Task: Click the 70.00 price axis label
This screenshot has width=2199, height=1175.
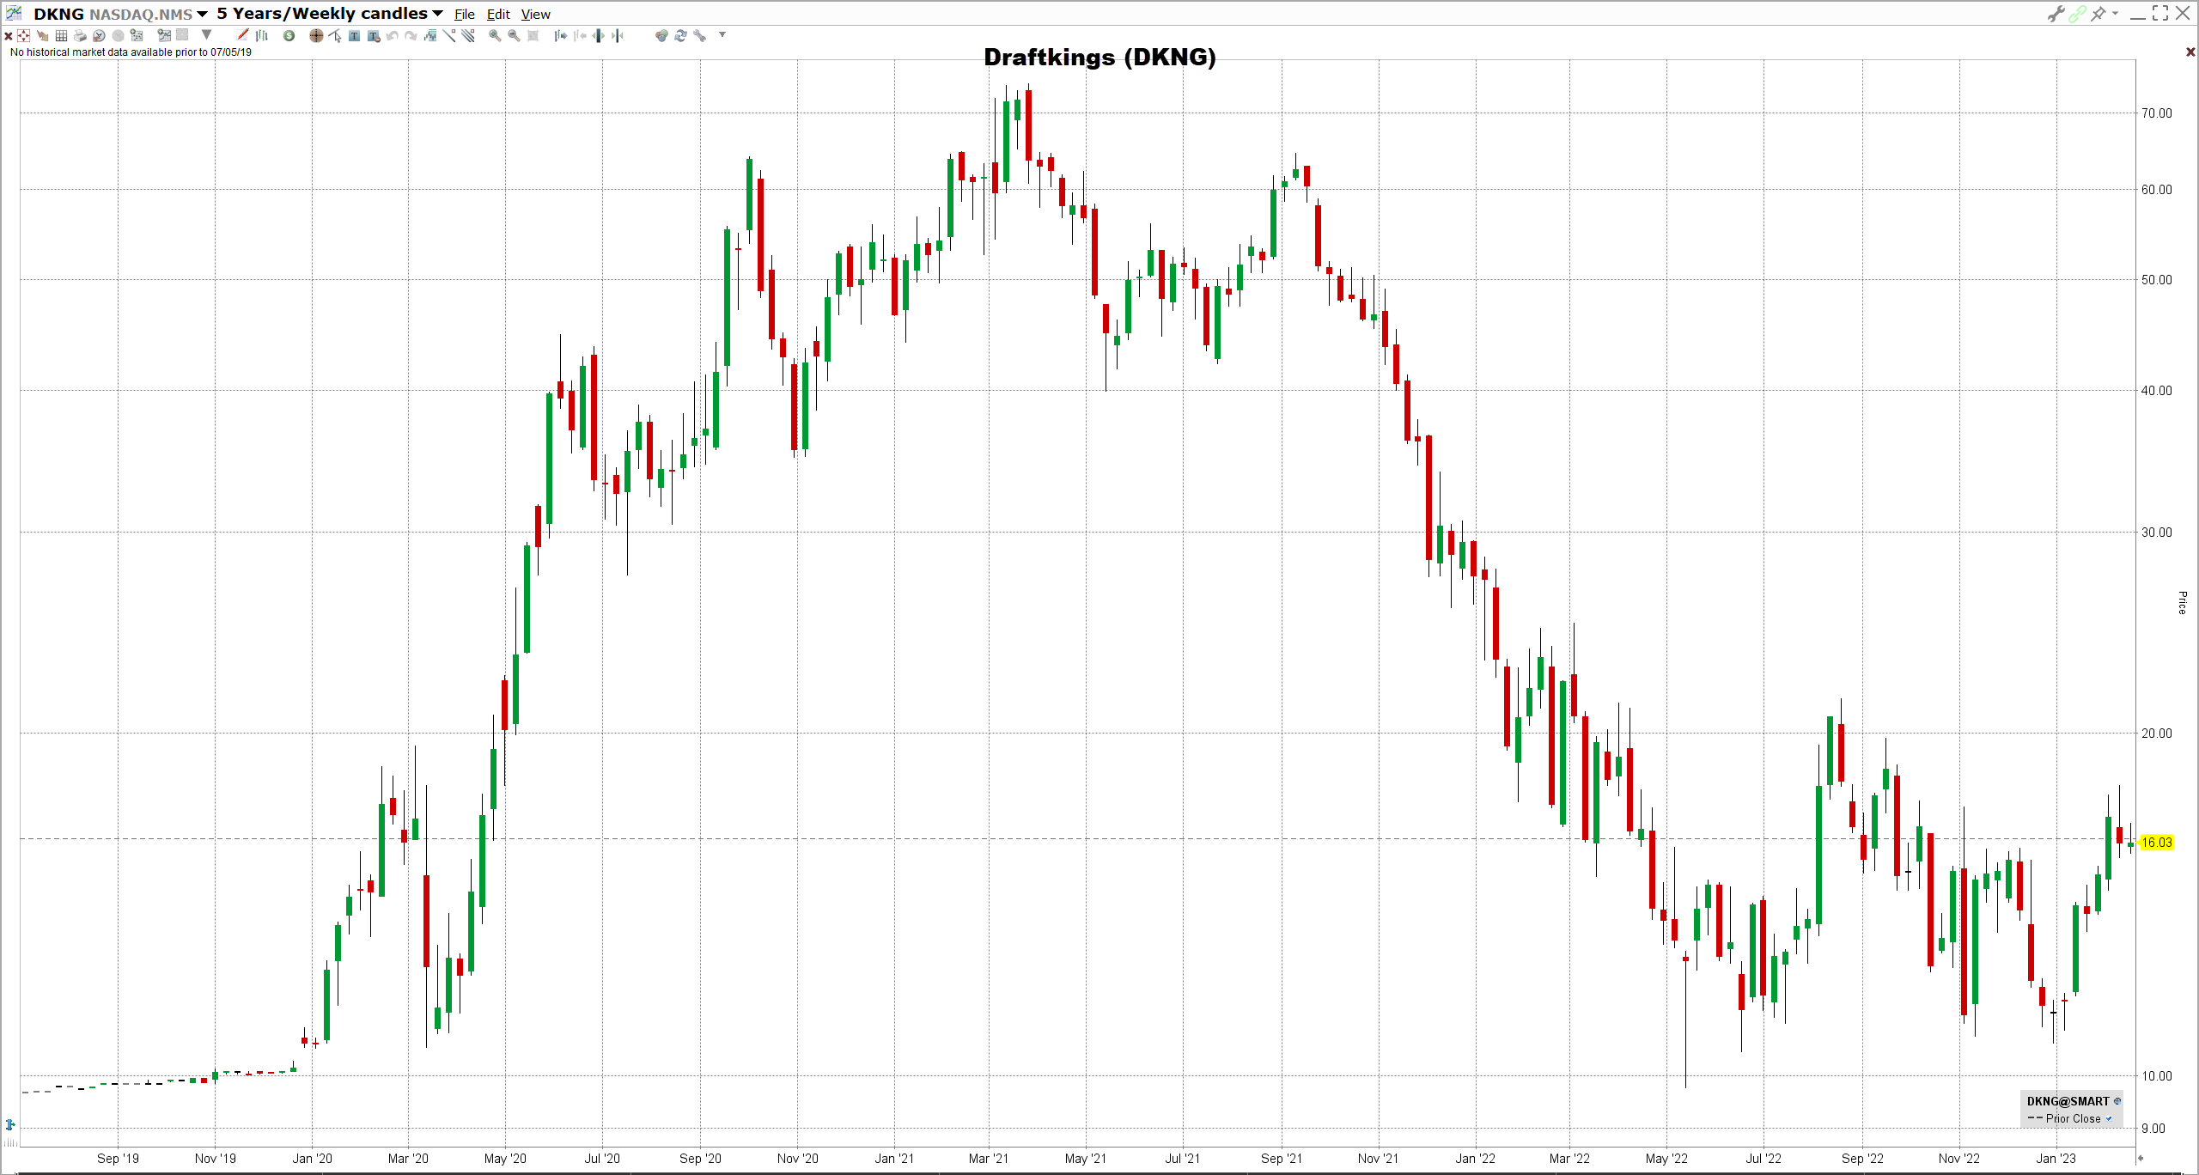Action: pos(2156,113)
